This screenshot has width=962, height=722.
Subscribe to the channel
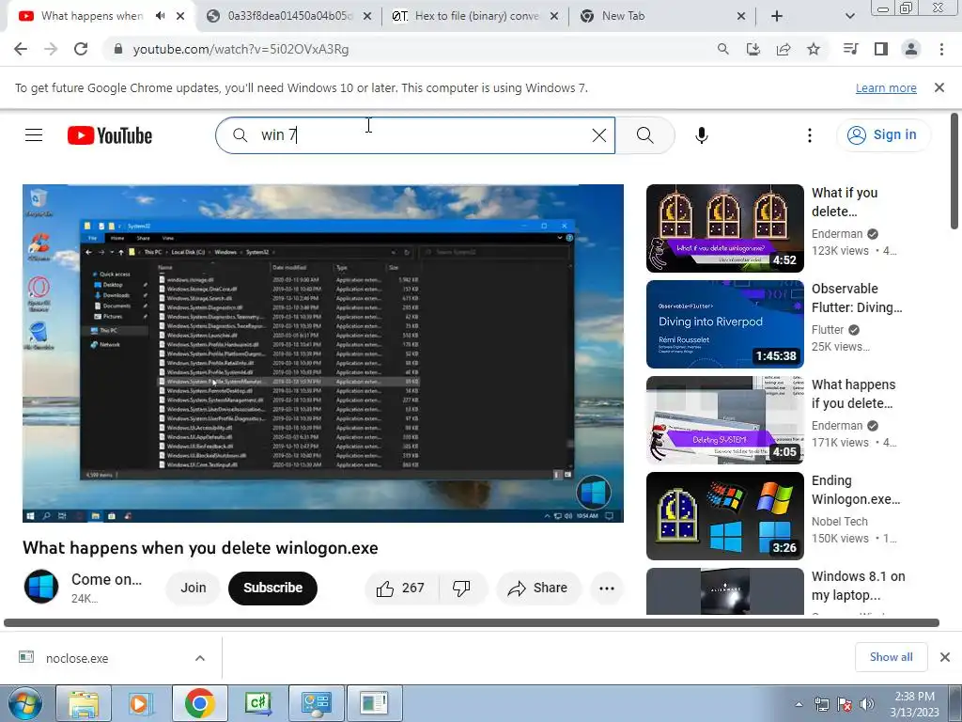273,589
